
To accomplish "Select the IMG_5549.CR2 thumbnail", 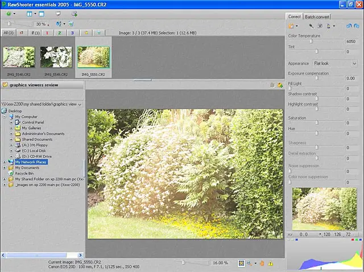I will [x=56, y=57].
